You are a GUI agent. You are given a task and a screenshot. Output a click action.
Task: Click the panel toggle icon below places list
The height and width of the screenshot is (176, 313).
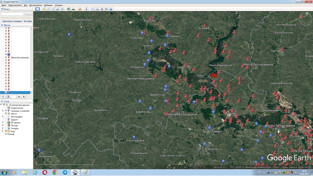[8, 97]
